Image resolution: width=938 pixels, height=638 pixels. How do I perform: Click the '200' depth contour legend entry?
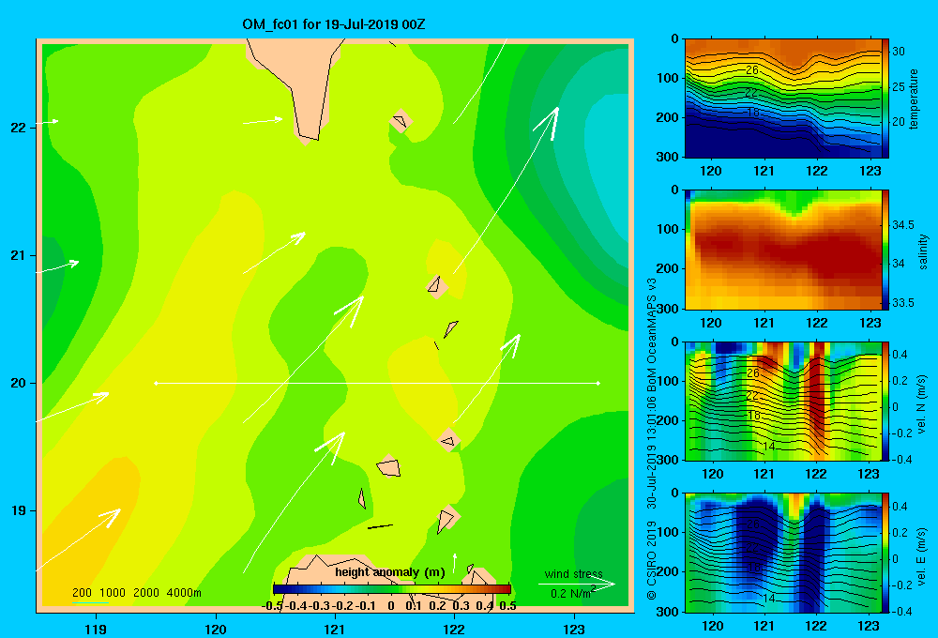82,593
